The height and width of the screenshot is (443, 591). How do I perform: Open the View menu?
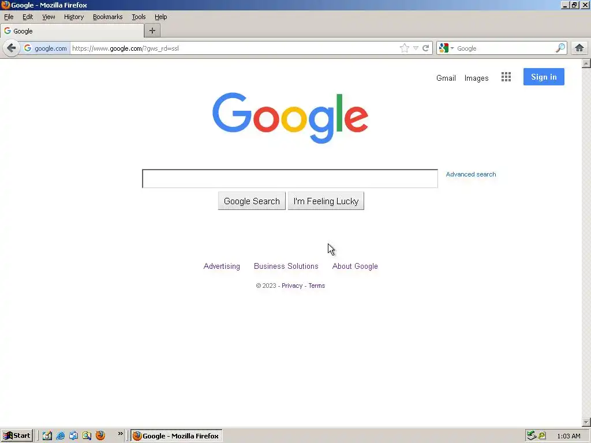coord(48,17)
